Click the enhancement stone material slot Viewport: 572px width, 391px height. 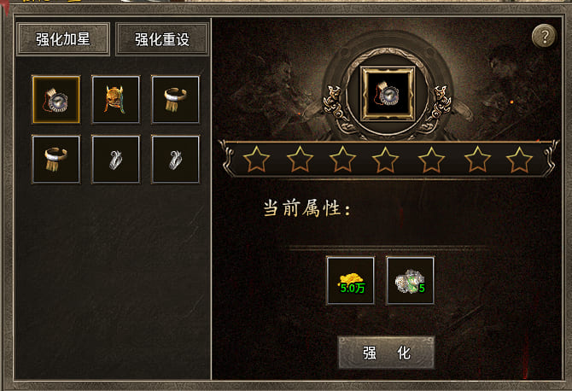pos(410,281)
